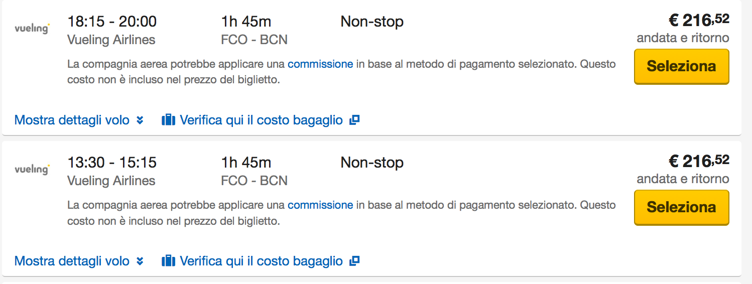Click the Vueling logo on the 13:30 flight

[32, 169]
